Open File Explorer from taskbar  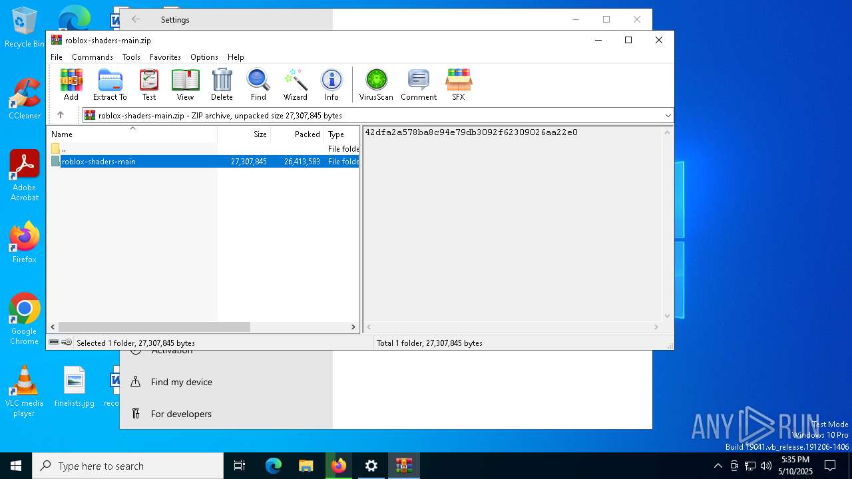[306, 466]
